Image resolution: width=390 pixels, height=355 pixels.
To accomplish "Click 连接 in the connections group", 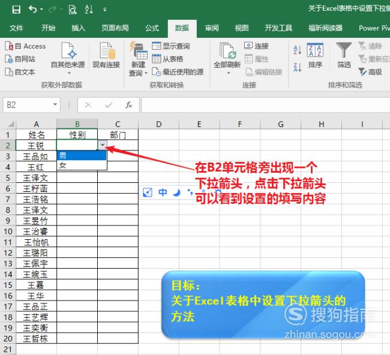I will pyautogui.click(x=256, y=46).
